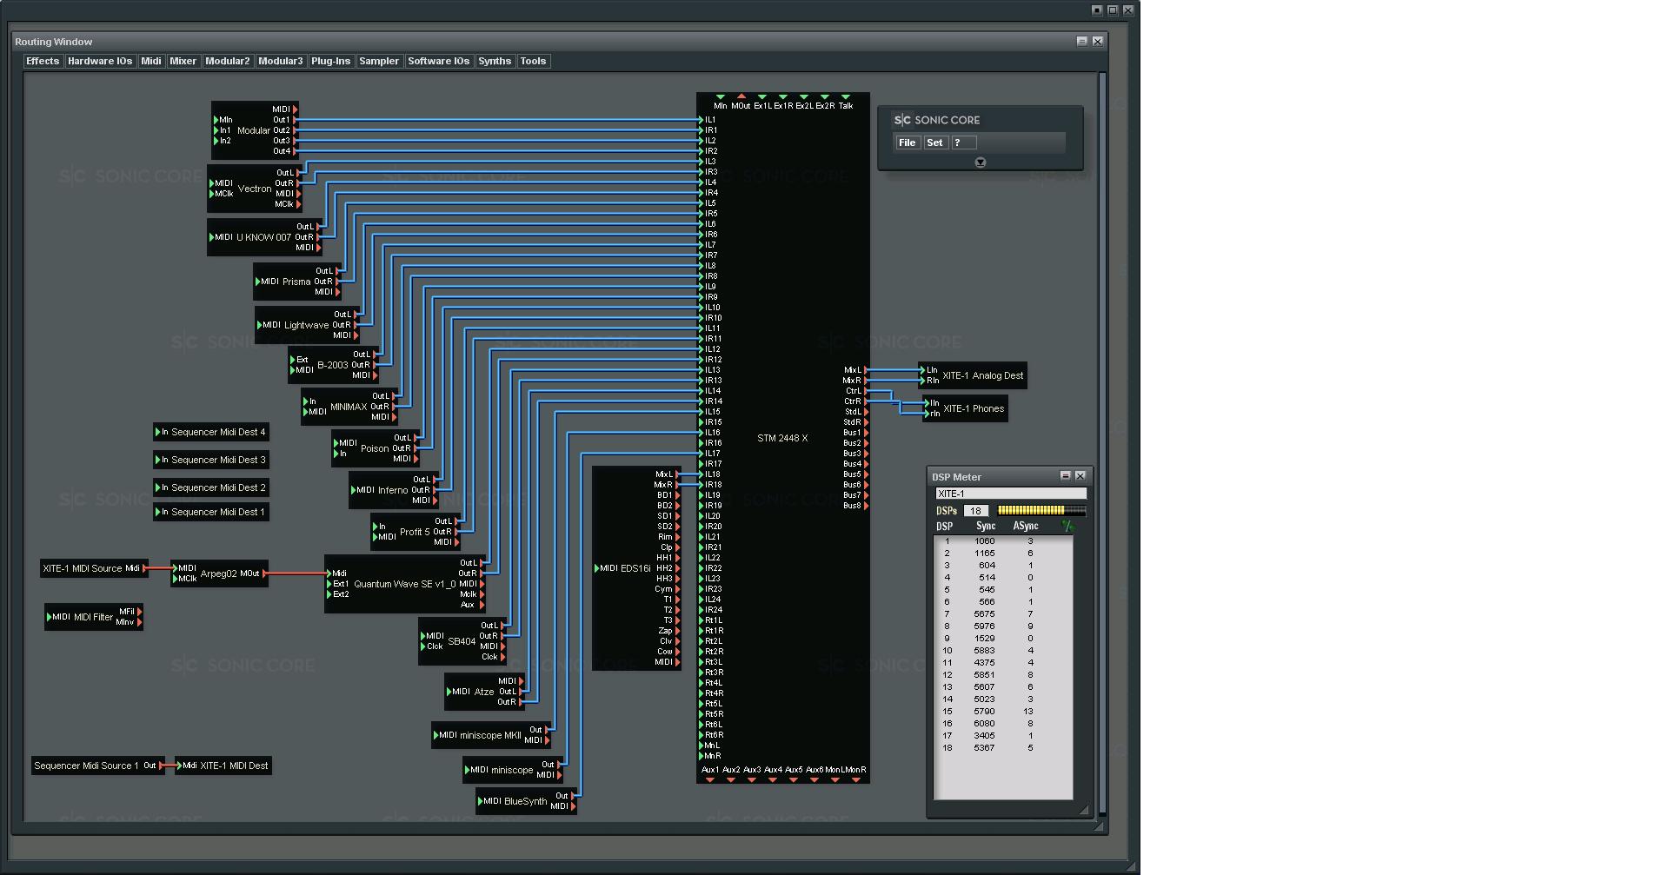Click the ? help button
The width and height of the screenshot is (1669, 875).
[963, 143]
